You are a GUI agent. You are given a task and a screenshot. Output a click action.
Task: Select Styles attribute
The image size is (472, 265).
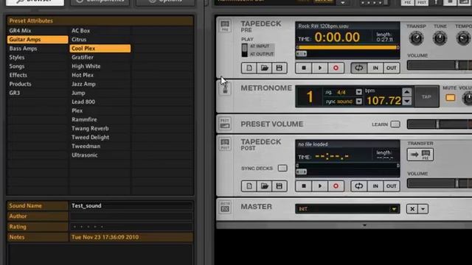[x=38, y=57]
